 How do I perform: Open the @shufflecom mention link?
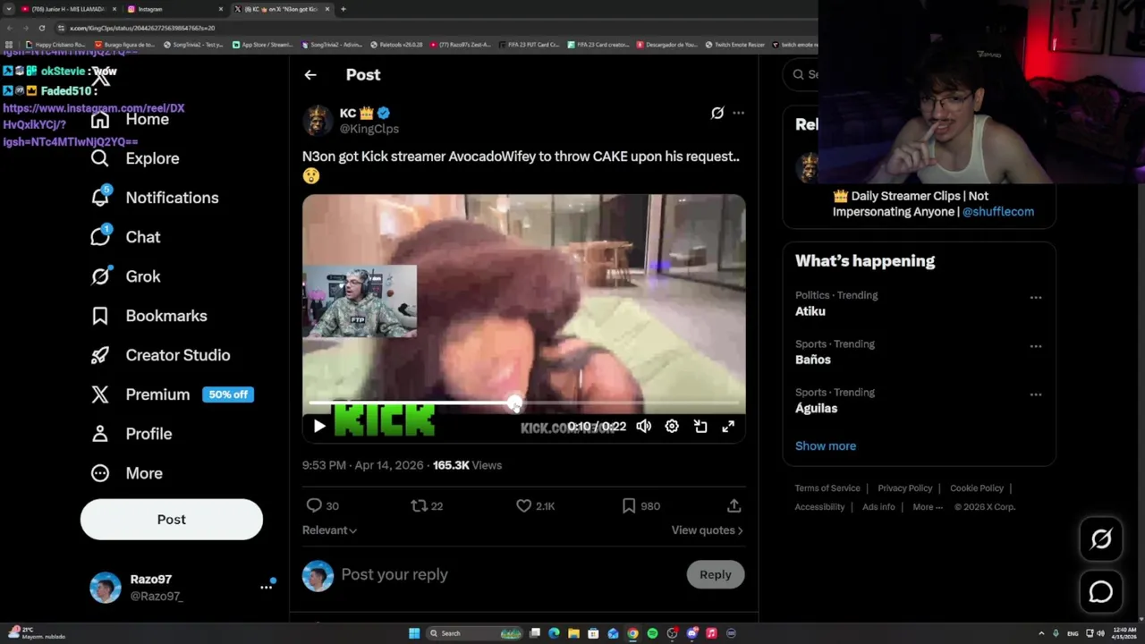[x=998, y=212]
